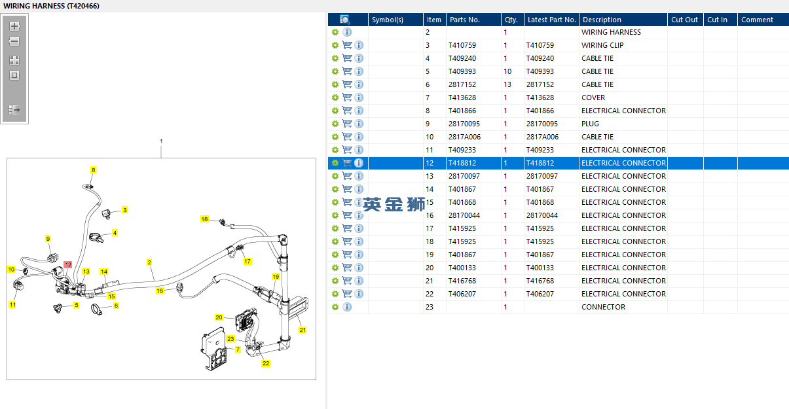Click quantity 10 for CABLE TIE T409393

[x=507, y=71]
